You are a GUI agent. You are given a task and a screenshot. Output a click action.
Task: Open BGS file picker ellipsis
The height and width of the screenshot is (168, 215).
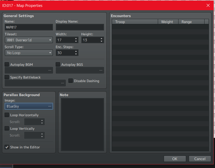tap(101, 70)
